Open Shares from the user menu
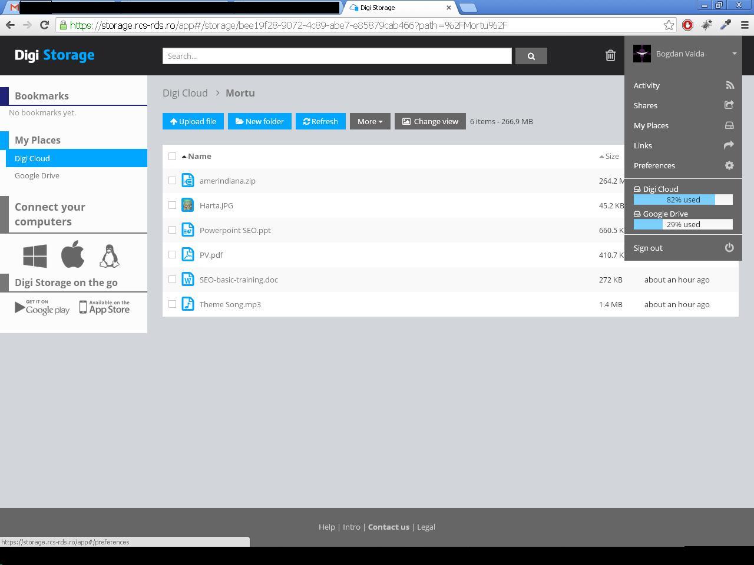Viewport: 754px width, 565px height. [646, 105]
